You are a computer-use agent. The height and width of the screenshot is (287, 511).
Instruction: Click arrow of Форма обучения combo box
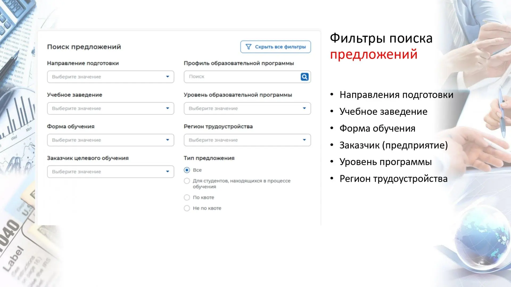[x=167, y=140]
